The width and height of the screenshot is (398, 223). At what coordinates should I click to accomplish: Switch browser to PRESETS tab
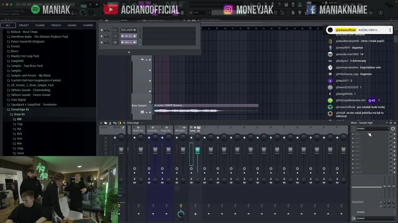tap(56, 25)
